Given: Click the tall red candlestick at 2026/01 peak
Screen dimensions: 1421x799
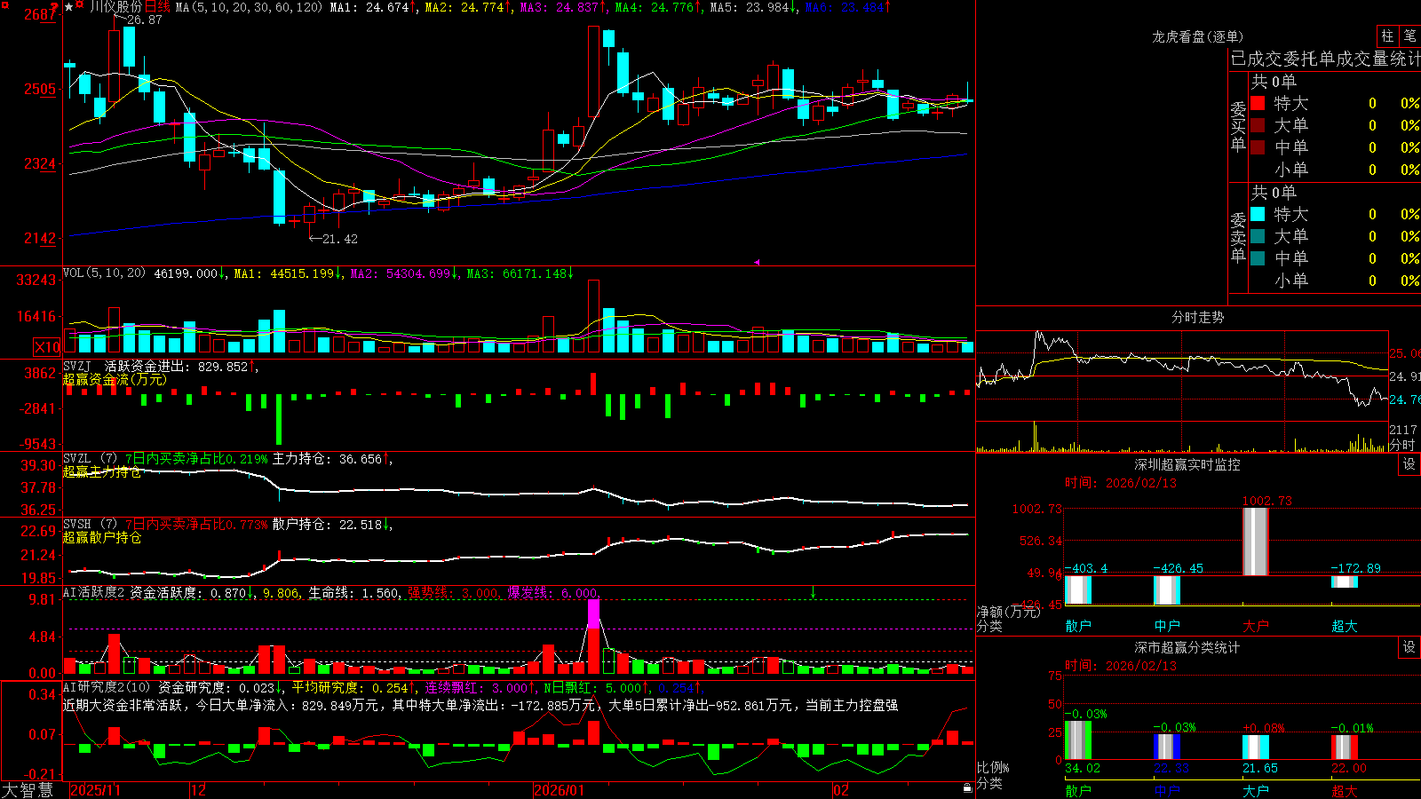Looking at the screenshot, I should [x=593, y=71].
